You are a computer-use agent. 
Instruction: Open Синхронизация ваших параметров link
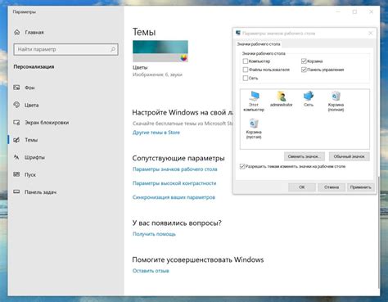[174, 197]
